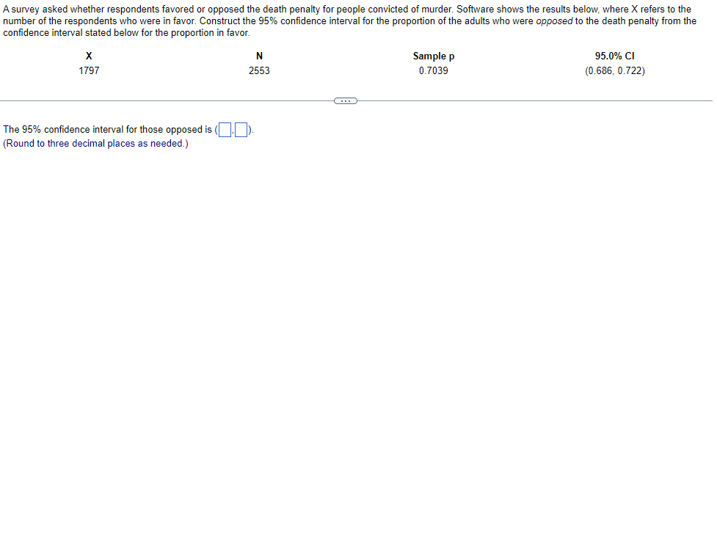Screen dimensions: 717x536
Task: Click the closing parenthesis after the answer boxes
Action: coord(250,130)
